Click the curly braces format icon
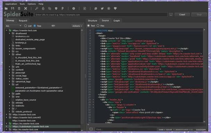 (91, 129)
